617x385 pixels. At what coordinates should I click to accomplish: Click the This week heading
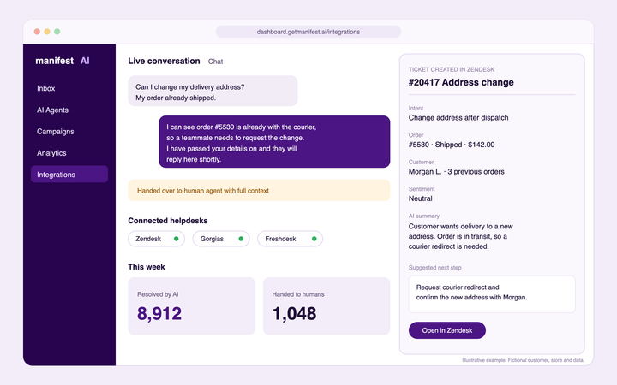[x=147, y=267]
